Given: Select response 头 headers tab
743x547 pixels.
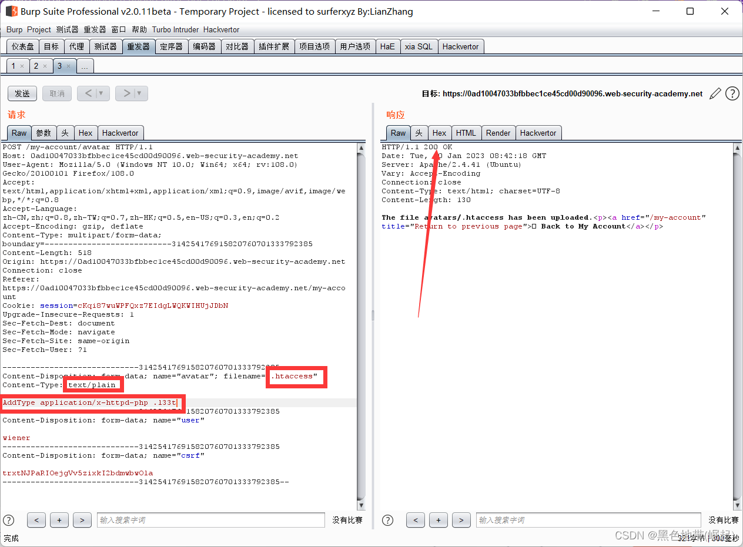Looking at the screenshot, I should 419,133.
